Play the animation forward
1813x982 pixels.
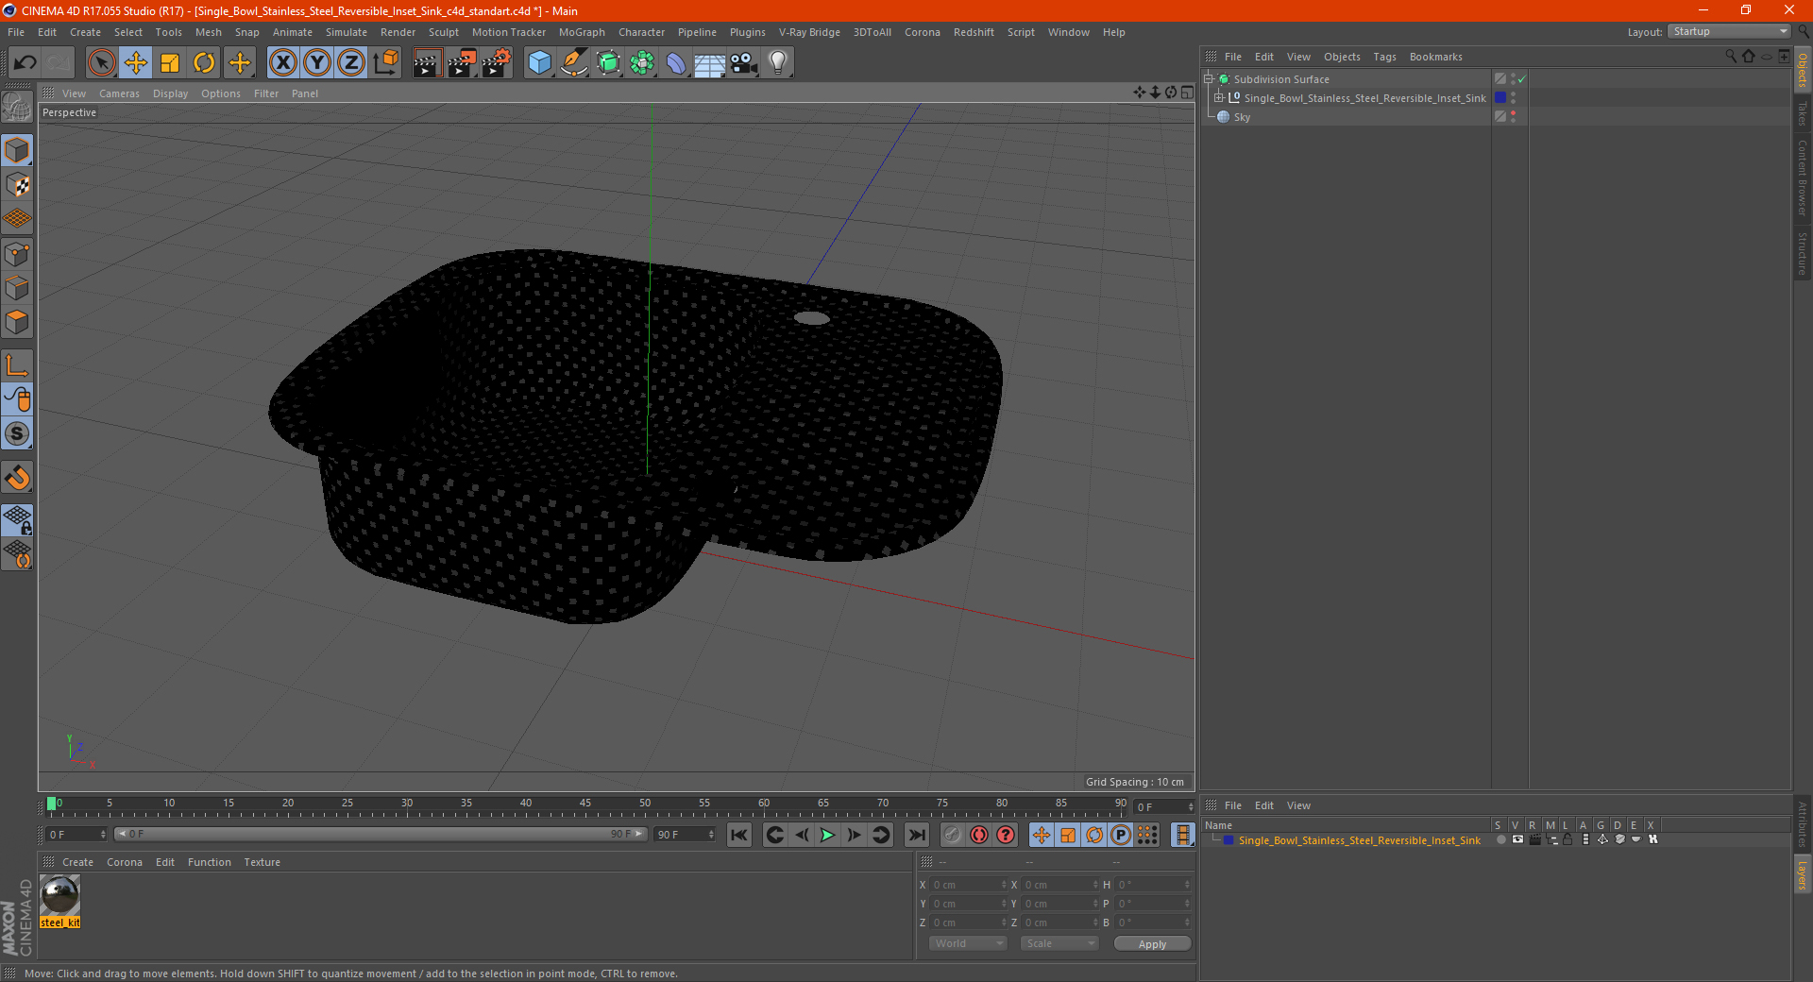(x=827, y=835)
